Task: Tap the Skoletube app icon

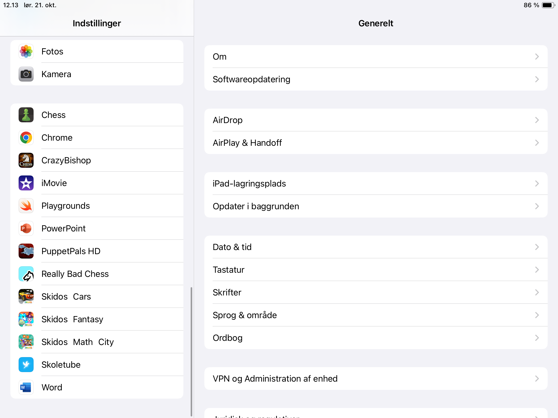Action: pos(26,365)
